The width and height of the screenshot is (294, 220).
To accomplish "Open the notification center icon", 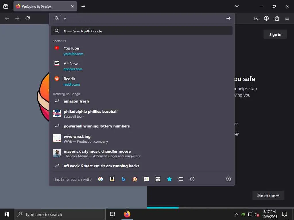I will click(285, 214).
